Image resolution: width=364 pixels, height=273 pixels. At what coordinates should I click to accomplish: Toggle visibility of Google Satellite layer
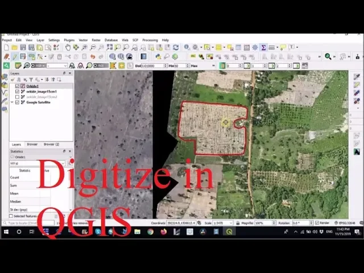tap(17, 102)
